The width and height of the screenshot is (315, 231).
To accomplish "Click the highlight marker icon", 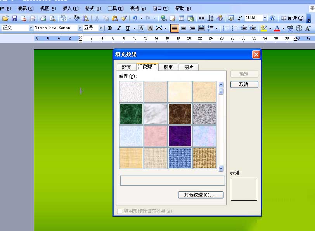I will tap(263, 28).
